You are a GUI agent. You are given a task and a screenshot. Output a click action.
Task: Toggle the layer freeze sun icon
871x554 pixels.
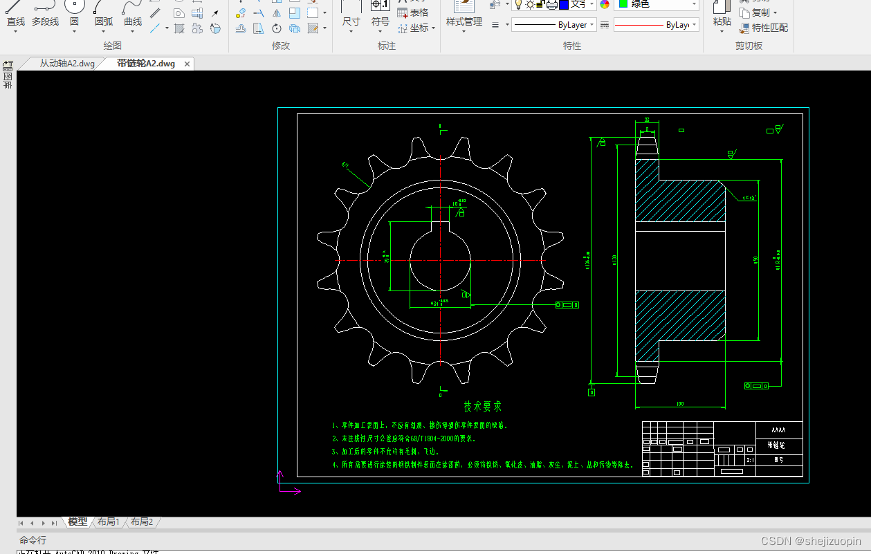[x=531, y=4]
